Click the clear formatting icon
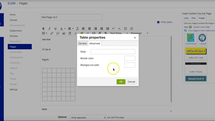Screen dimensions: 215x121 pos(77,29)
